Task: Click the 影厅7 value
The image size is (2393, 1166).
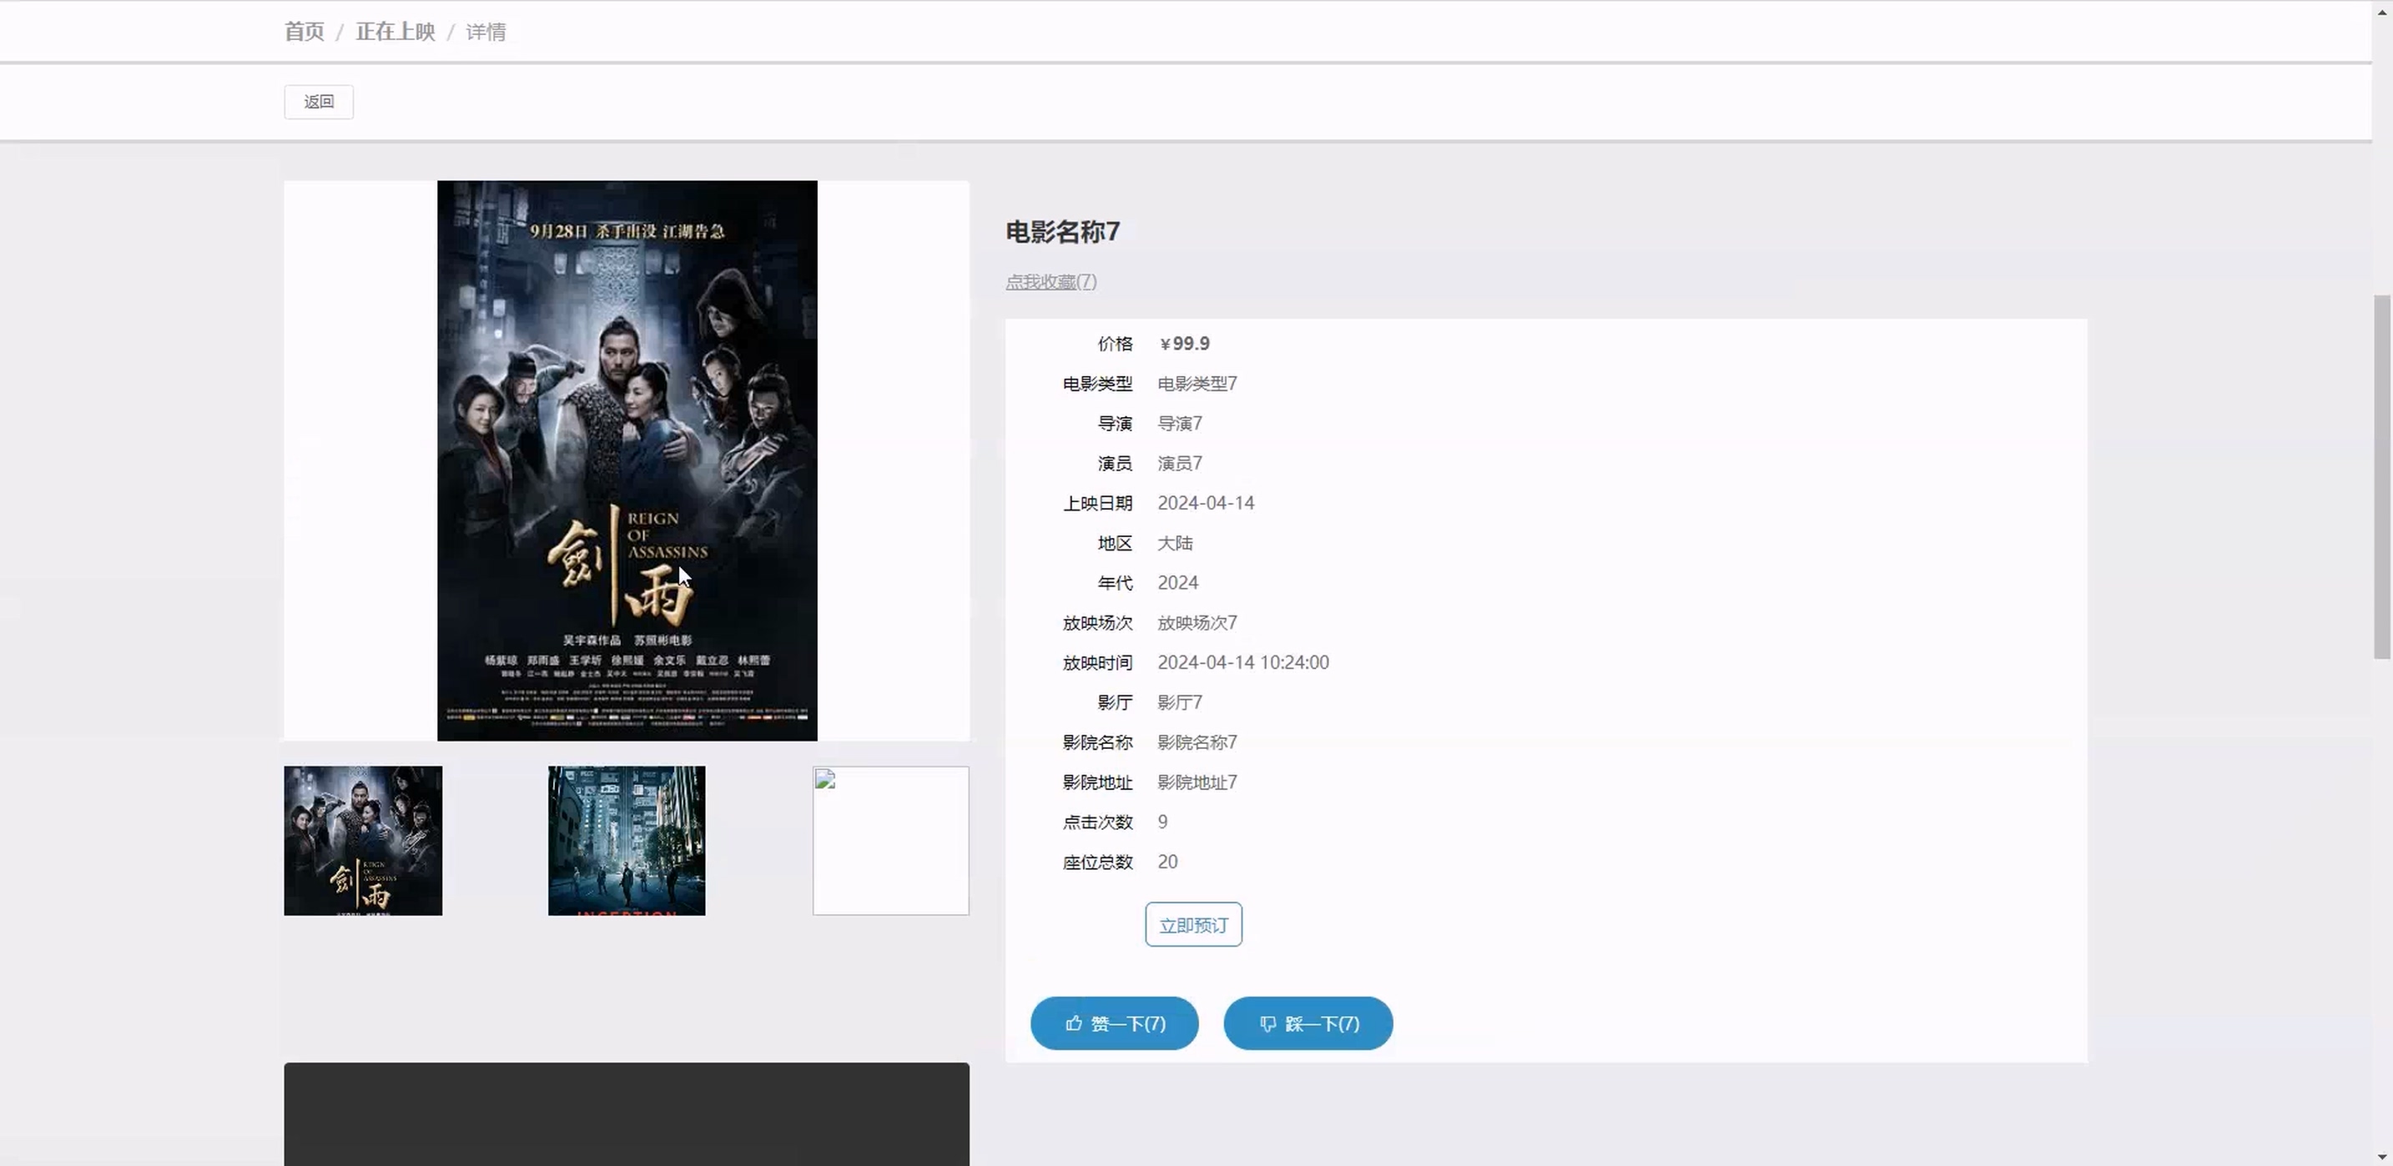Action: [x=1180, y=703]
